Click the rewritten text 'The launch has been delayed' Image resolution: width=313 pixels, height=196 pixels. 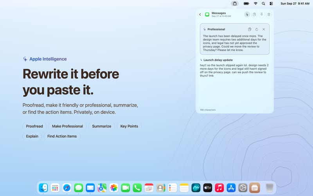pyautogui.click(x=234, y=43)
